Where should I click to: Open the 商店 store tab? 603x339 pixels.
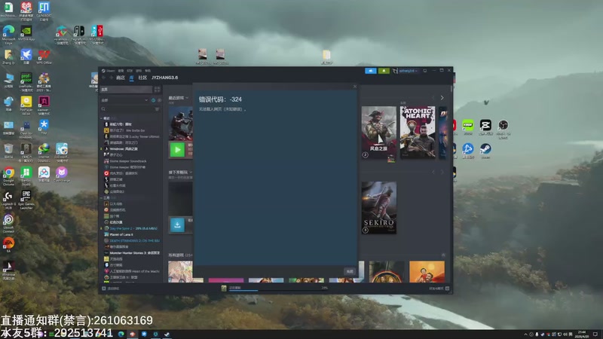[121, 78]
